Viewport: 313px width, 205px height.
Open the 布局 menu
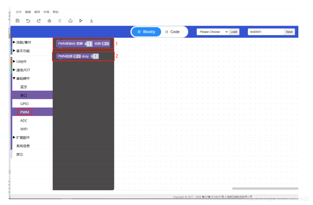pyautogui.click(x=46, y=12)
